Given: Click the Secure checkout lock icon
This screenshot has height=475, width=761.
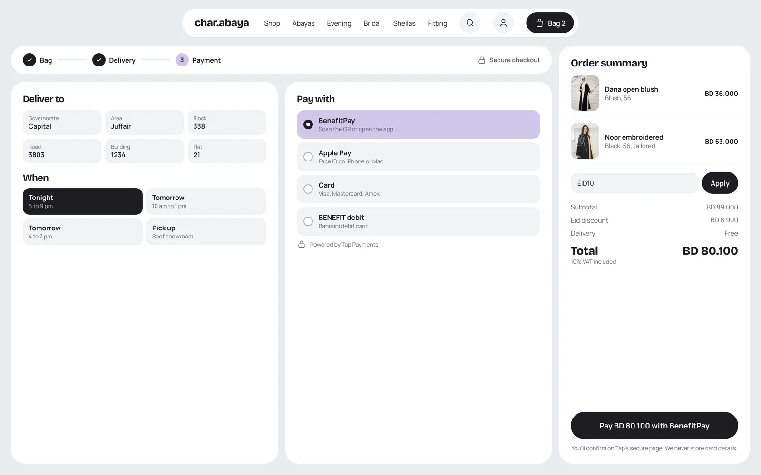Looking at the screenshot, I should pos(482,60).
